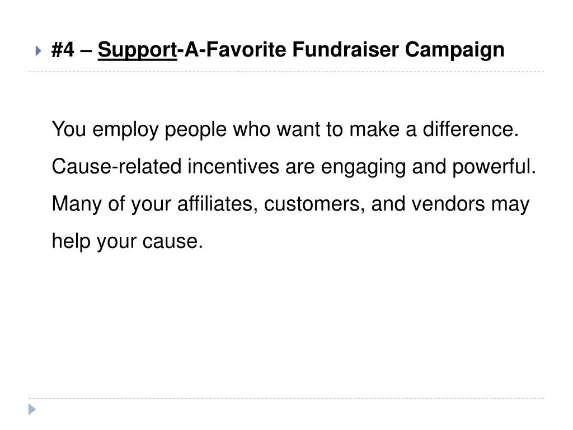The image size is (573, 430).
Task: Click the last line help your cause
Action: 127,241
